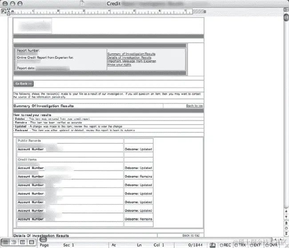Click the 'Sec 1' status bar entry
289x248 pixels.
click(68, 245)
